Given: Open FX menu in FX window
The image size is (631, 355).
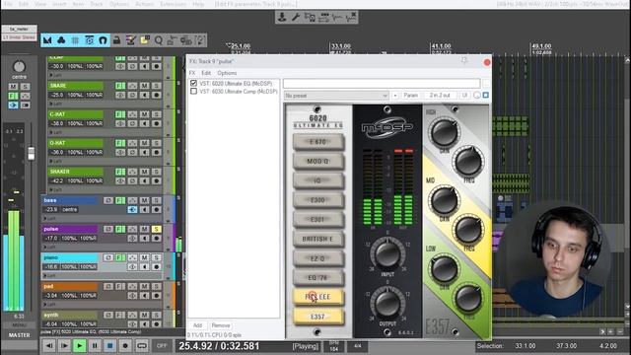Looking at the screenshot, I should 192,73.
